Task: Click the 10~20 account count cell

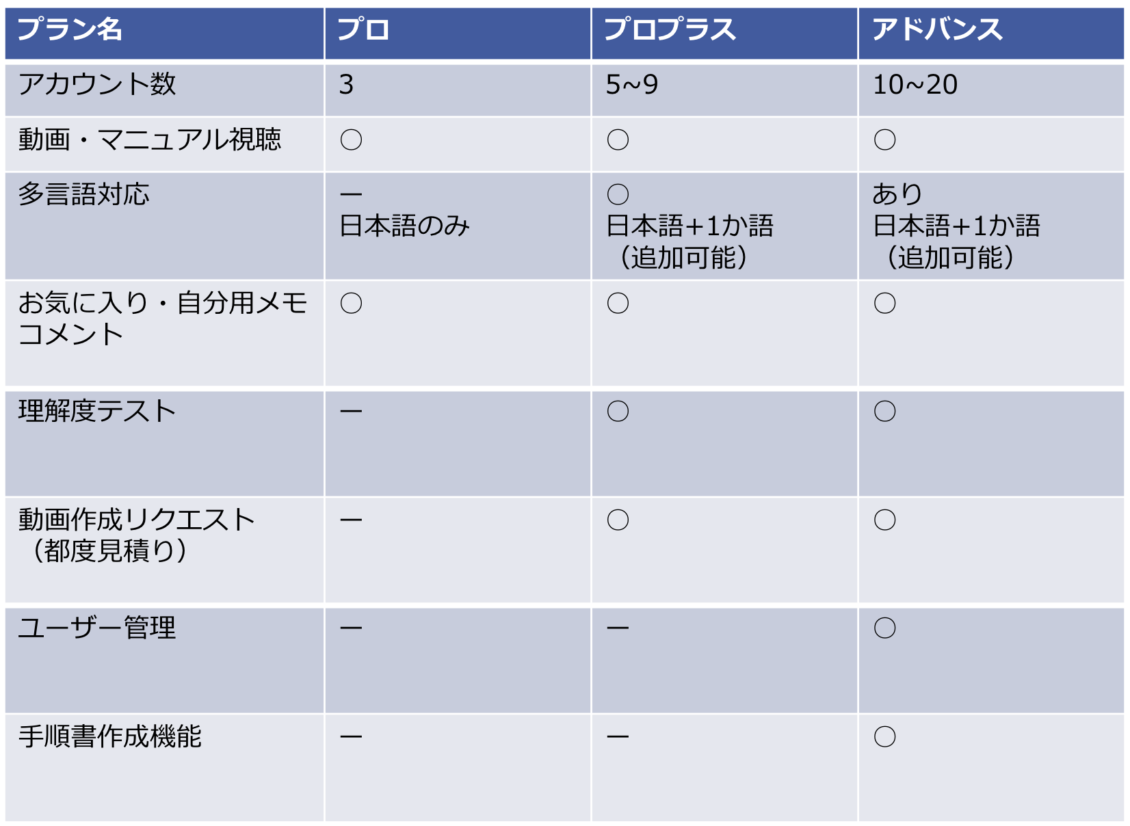Action: 915,85
